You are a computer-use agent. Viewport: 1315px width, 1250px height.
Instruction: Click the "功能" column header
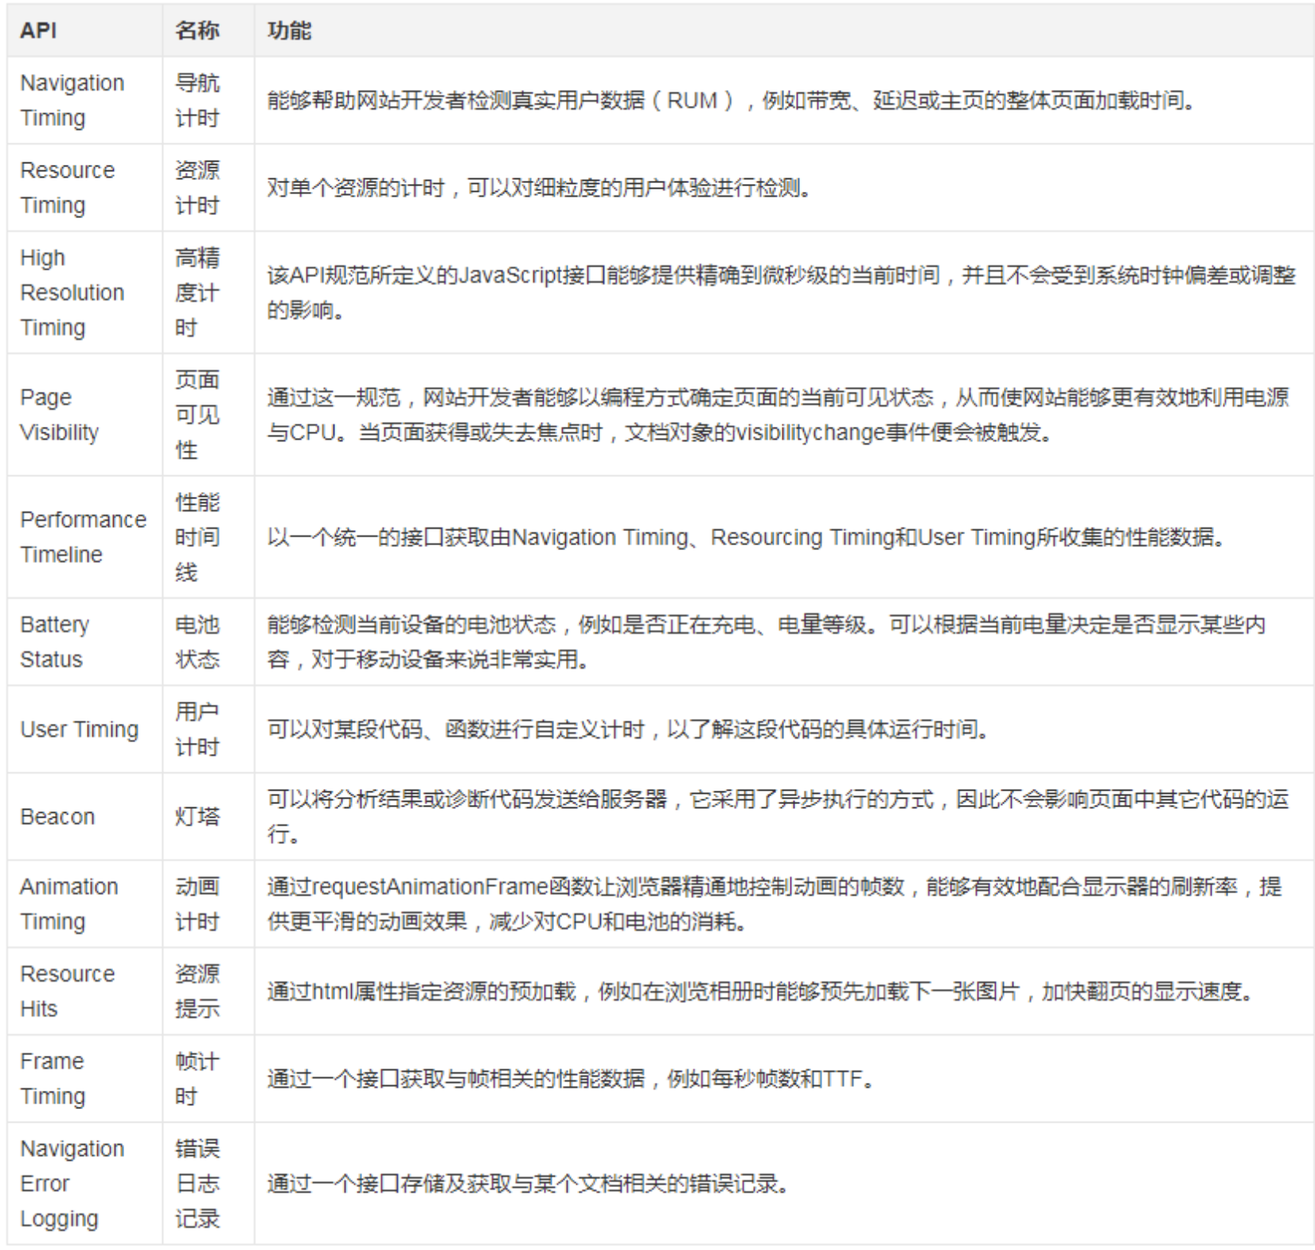tap(289, 30)
